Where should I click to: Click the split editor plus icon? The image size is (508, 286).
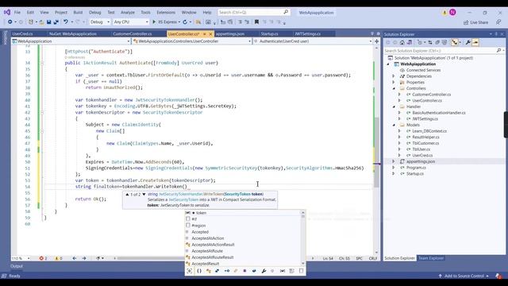point(376,41)
